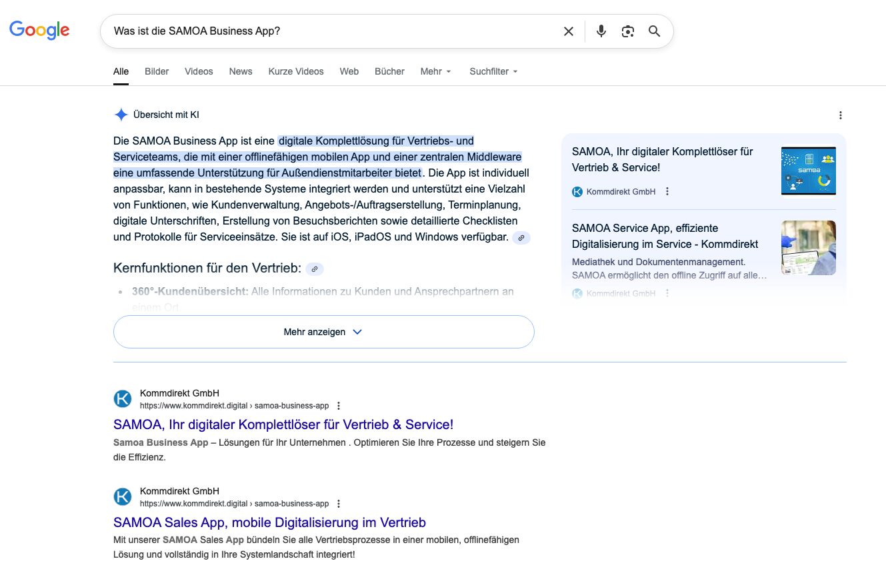Open the Suchfilter dropdown
The image size is (886, 567).
click(x=493, y=71)
